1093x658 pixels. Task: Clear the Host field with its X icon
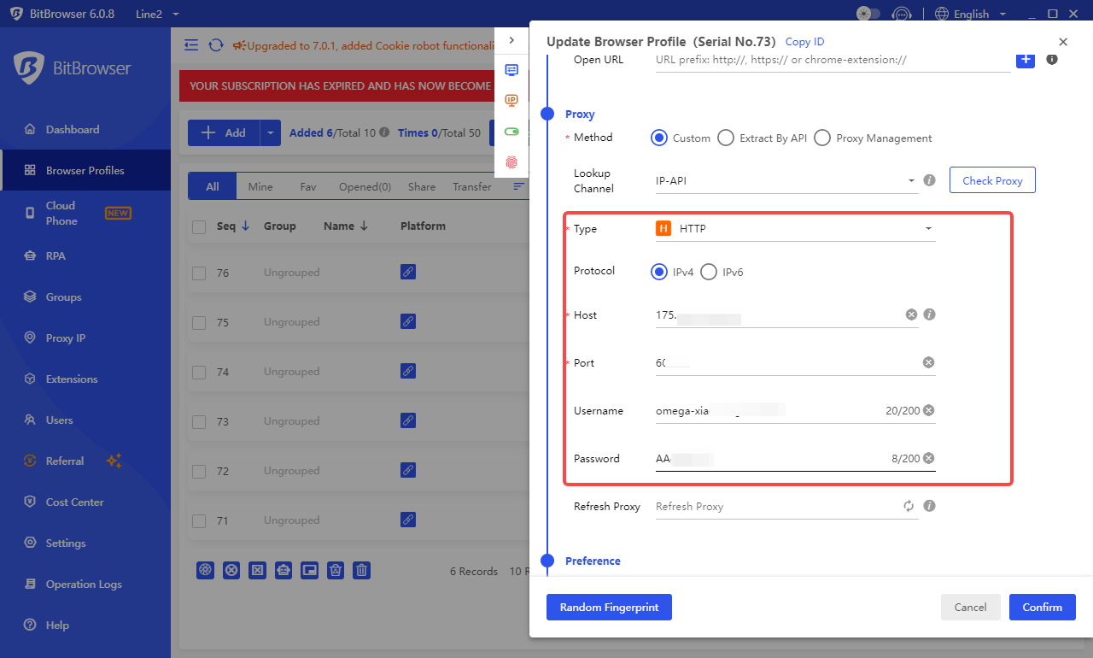pos(911,315)
